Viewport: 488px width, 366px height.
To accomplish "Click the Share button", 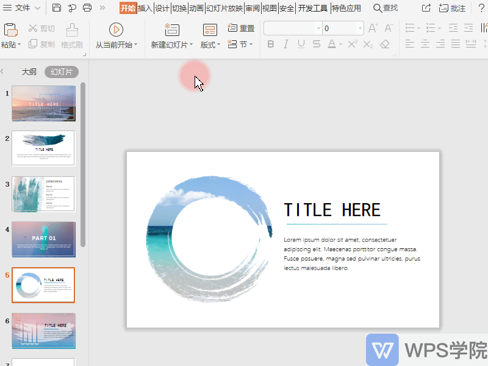I will tap(426, 7).
